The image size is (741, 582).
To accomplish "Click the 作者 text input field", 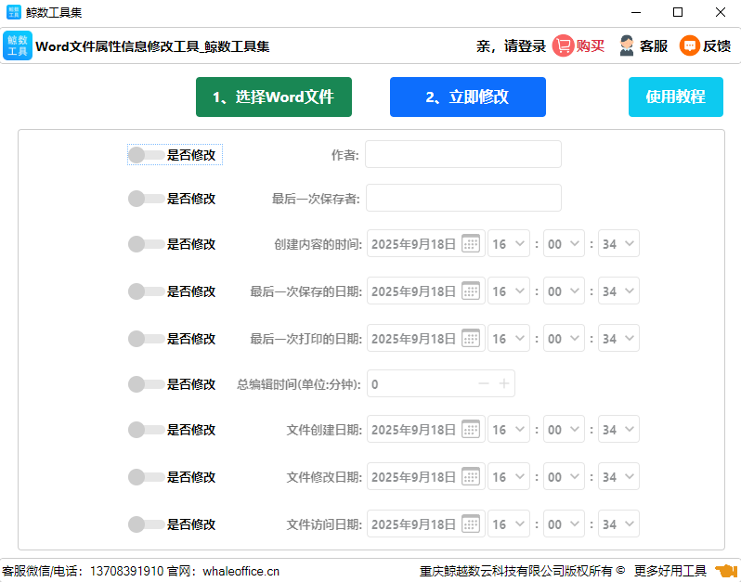I will [463, 154].
